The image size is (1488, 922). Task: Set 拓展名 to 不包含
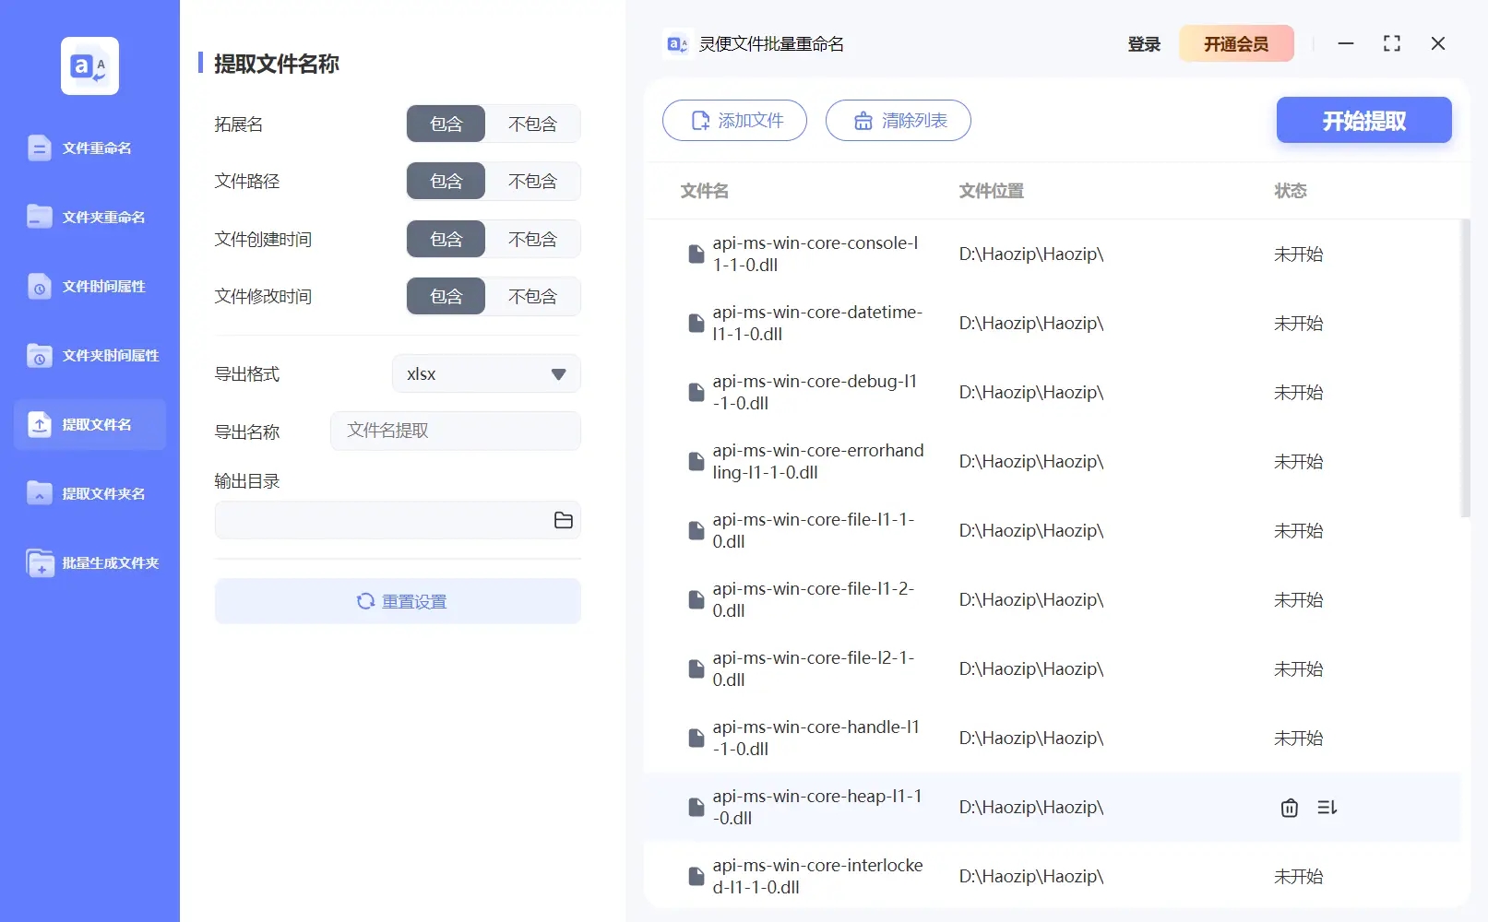532,124
